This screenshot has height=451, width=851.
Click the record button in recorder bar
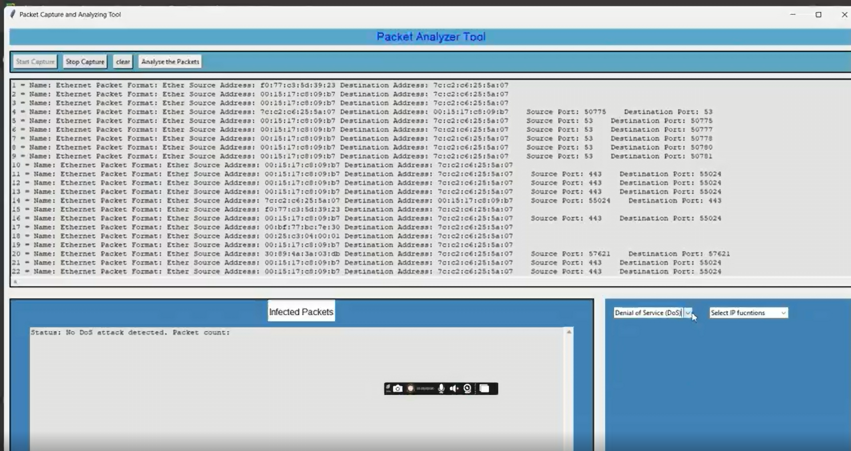coord(411,388)
